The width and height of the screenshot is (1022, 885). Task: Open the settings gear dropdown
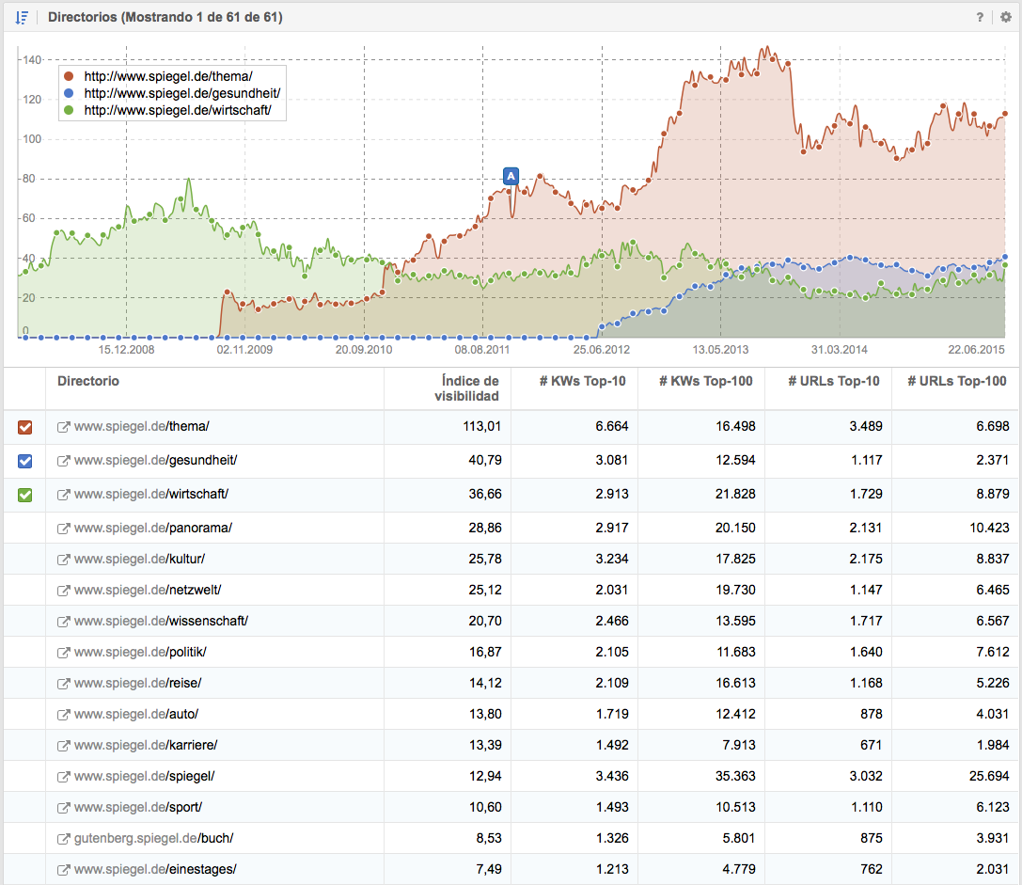tap(1005, 17)
